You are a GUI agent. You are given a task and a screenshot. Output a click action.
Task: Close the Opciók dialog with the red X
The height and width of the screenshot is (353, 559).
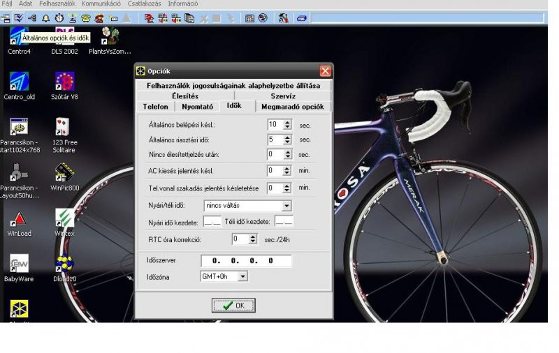325,71
